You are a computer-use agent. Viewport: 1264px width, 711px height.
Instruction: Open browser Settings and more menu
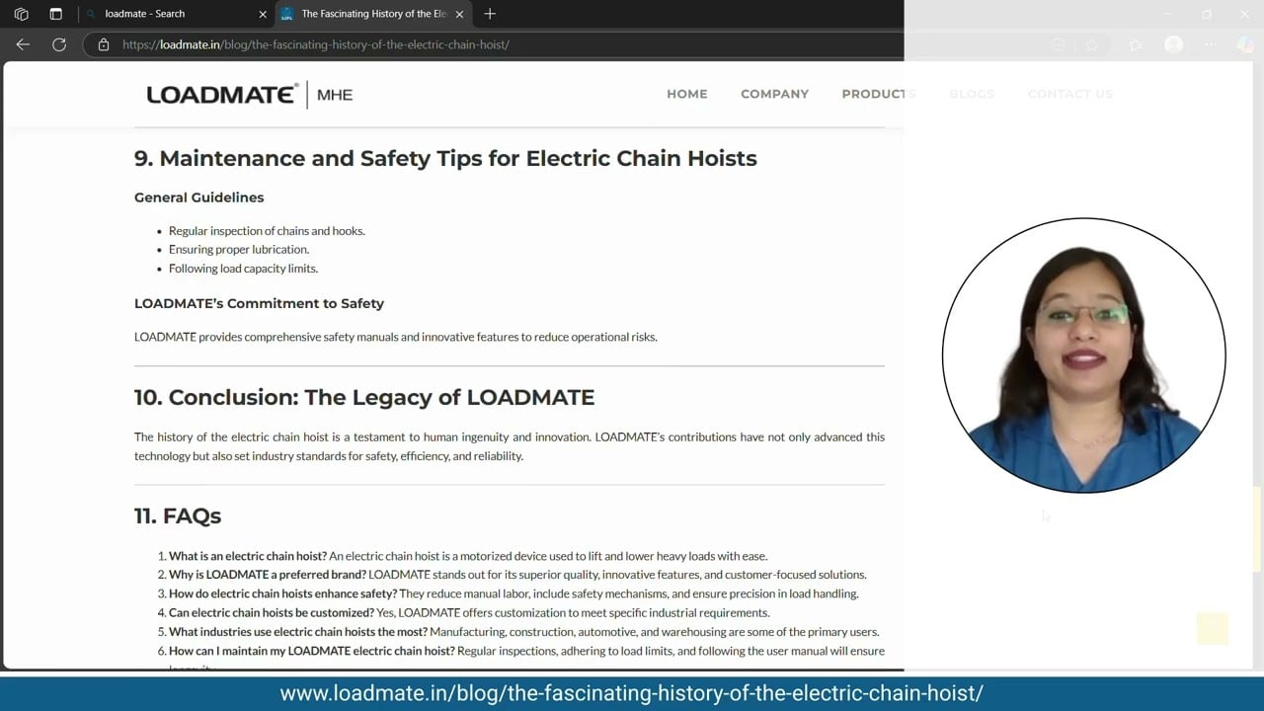[1211, 44]
